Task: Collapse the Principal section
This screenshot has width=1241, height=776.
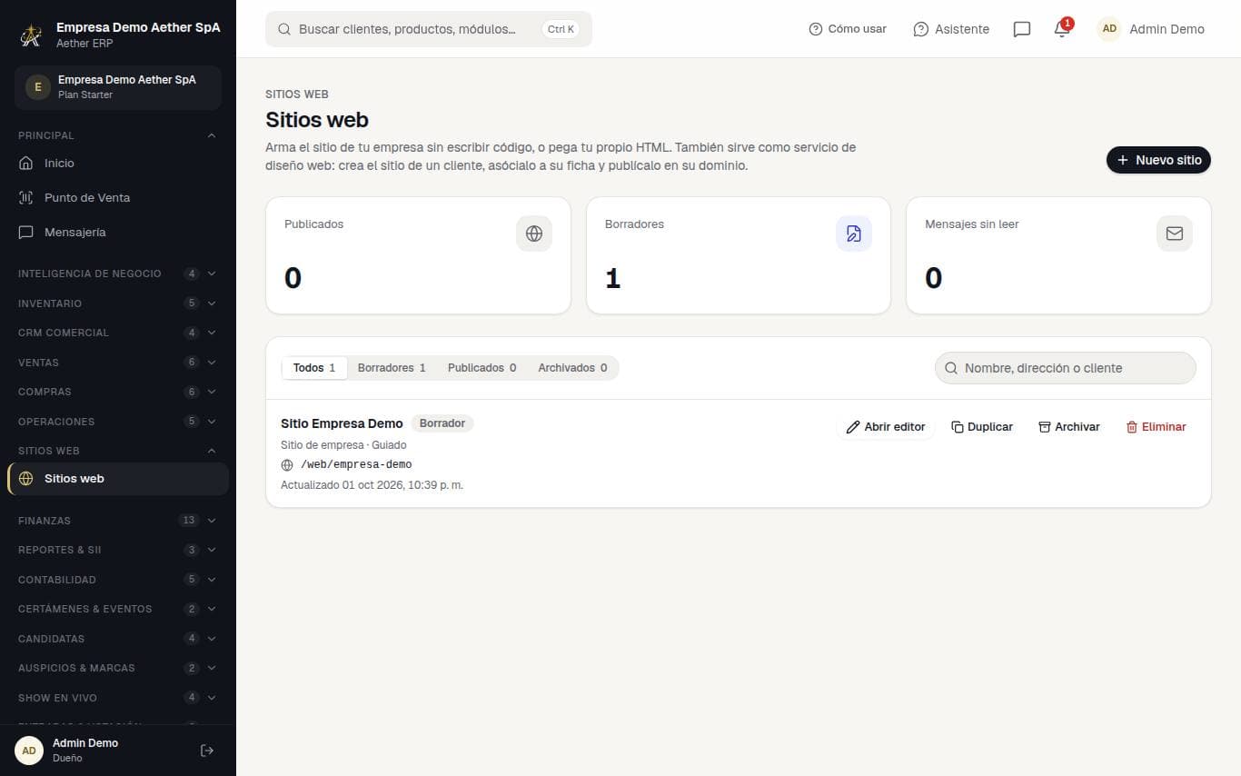Action: (x=118, y=135)
